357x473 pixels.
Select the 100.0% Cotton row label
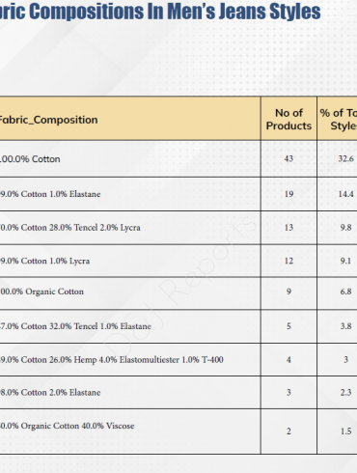tap(30, 159)
